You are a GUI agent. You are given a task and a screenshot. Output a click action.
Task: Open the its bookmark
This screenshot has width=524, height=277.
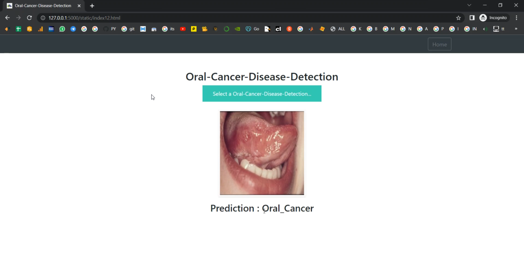coord(168,29)
